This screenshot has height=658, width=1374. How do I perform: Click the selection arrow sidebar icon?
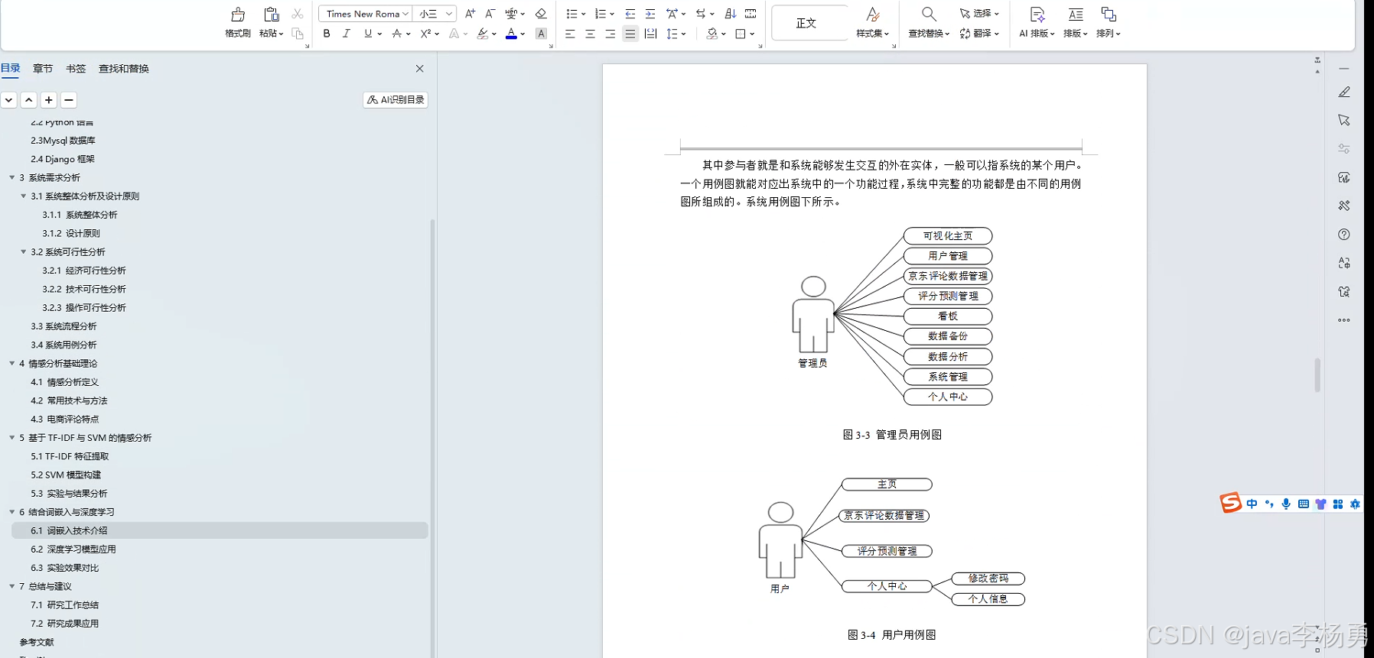[x=1344, y=120]
